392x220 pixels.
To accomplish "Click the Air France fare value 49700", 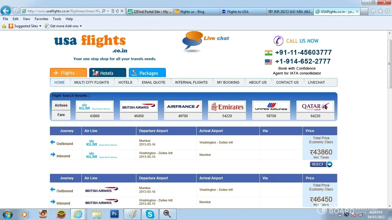I will [183, 116].
